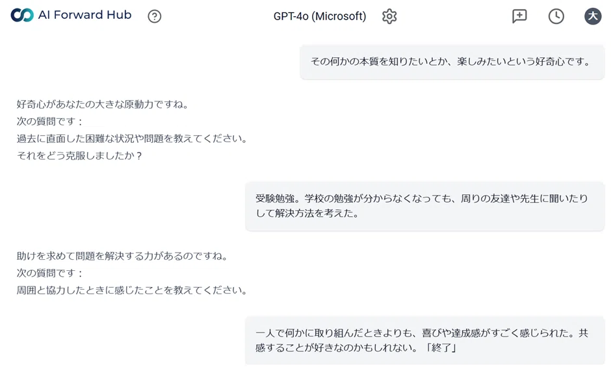Click the question 過去に直面した困難な状況

click(x=132, y=138)
